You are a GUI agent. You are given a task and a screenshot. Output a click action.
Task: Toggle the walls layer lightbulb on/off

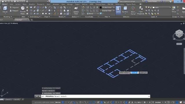pos(146,8)
